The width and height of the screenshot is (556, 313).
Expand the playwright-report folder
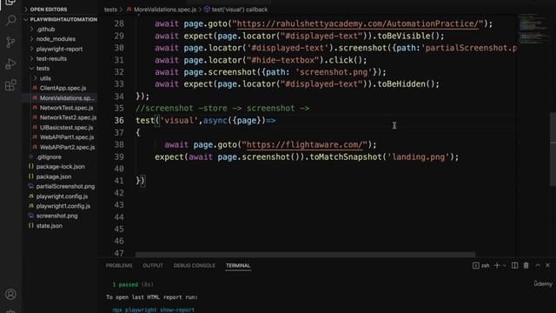(x=59, y=49)
